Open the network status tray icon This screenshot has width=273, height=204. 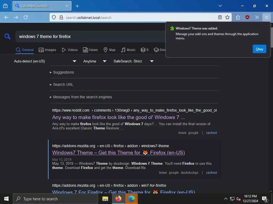click(x=232, y=199)
